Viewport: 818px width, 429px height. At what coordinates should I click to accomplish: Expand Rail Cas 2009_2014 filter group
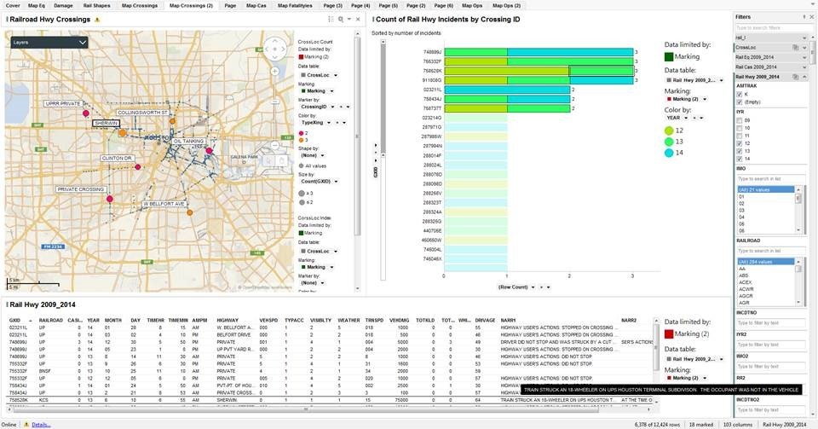pos(804,67)
